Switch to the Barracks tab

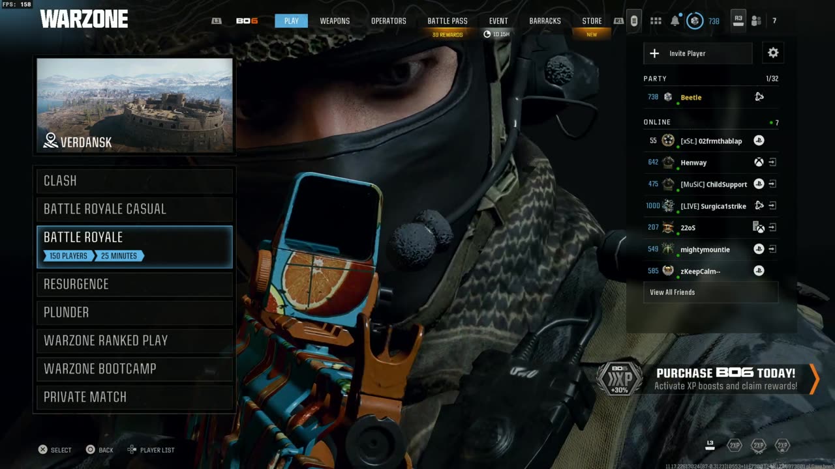tap(545, 21)
